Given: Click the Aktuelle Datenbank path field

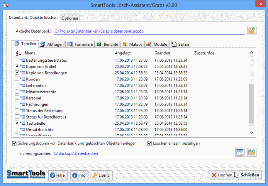Looking at the screenshot, I should coord(149,31).
